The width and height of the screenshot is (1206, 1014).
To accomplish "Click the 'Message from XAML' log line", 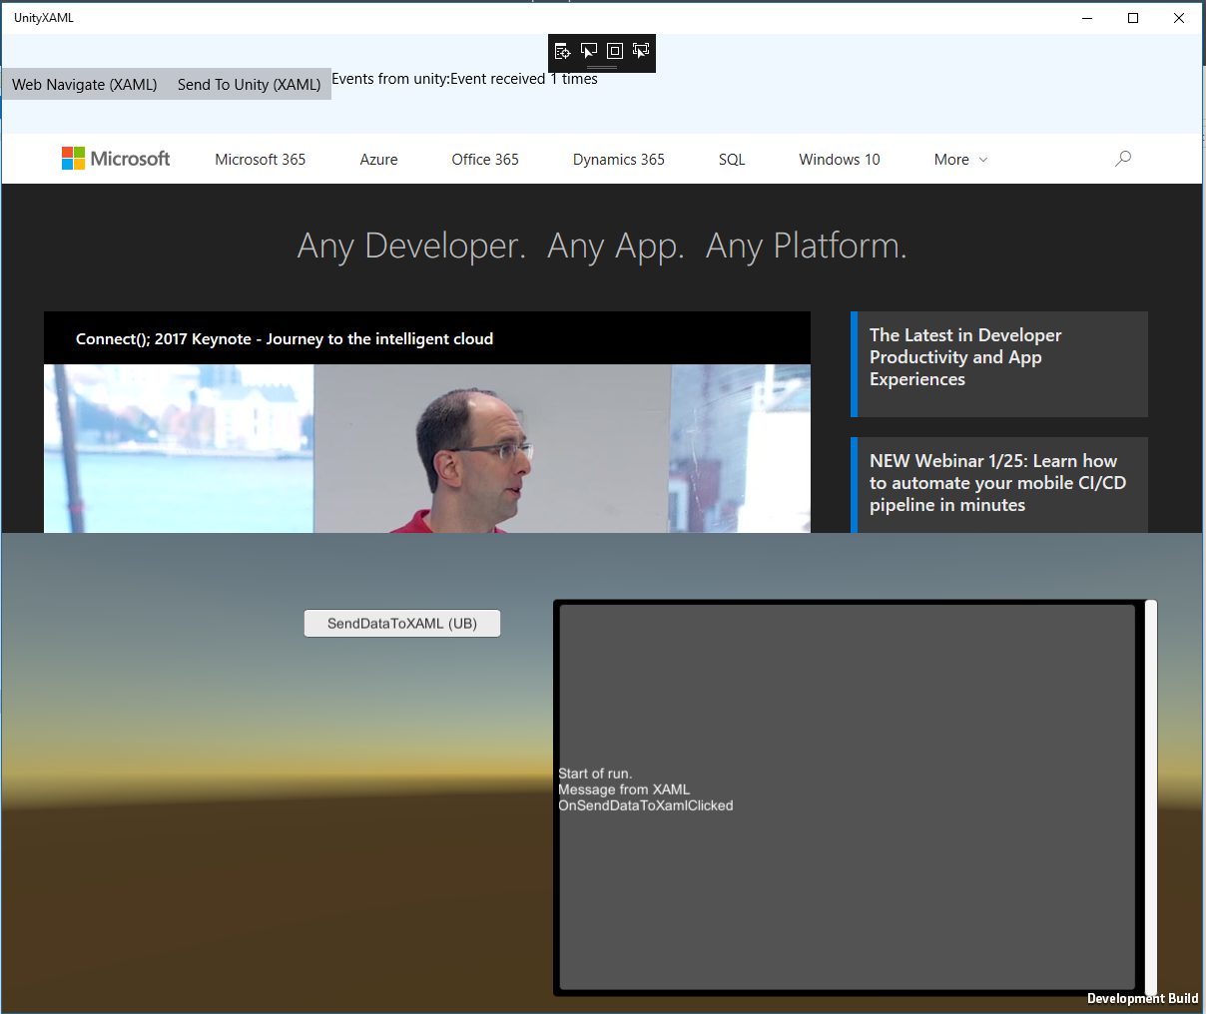I will (x=624, y=789).
